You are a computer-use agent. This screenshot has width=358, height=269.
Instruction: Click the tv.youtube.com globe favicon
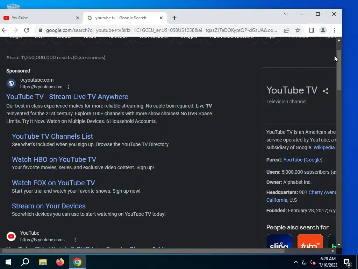click(11, 83)
